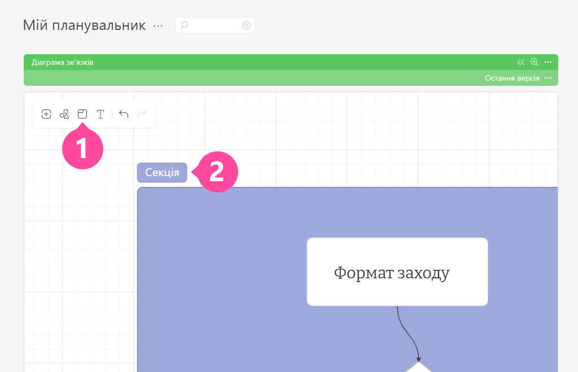Click the search magnifier icon
The height and width of the screenshot is (372, 578).
pos(185,25)
